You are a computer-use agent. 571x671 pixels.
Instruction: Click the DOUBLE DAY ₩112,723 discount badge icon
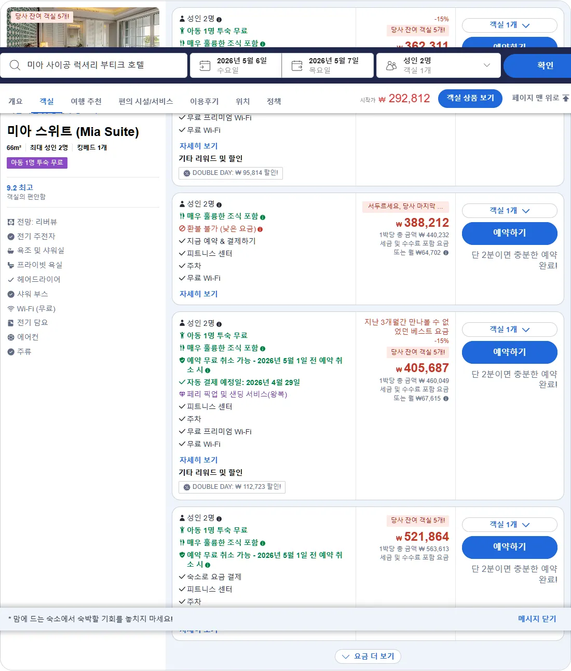pyautogui.click(x=187, y=487)
